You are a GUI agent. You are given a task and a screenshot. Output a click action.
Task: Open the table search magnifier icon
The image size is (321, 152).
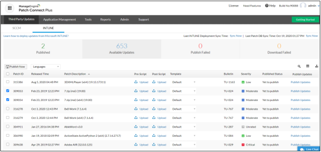point(299,66)
